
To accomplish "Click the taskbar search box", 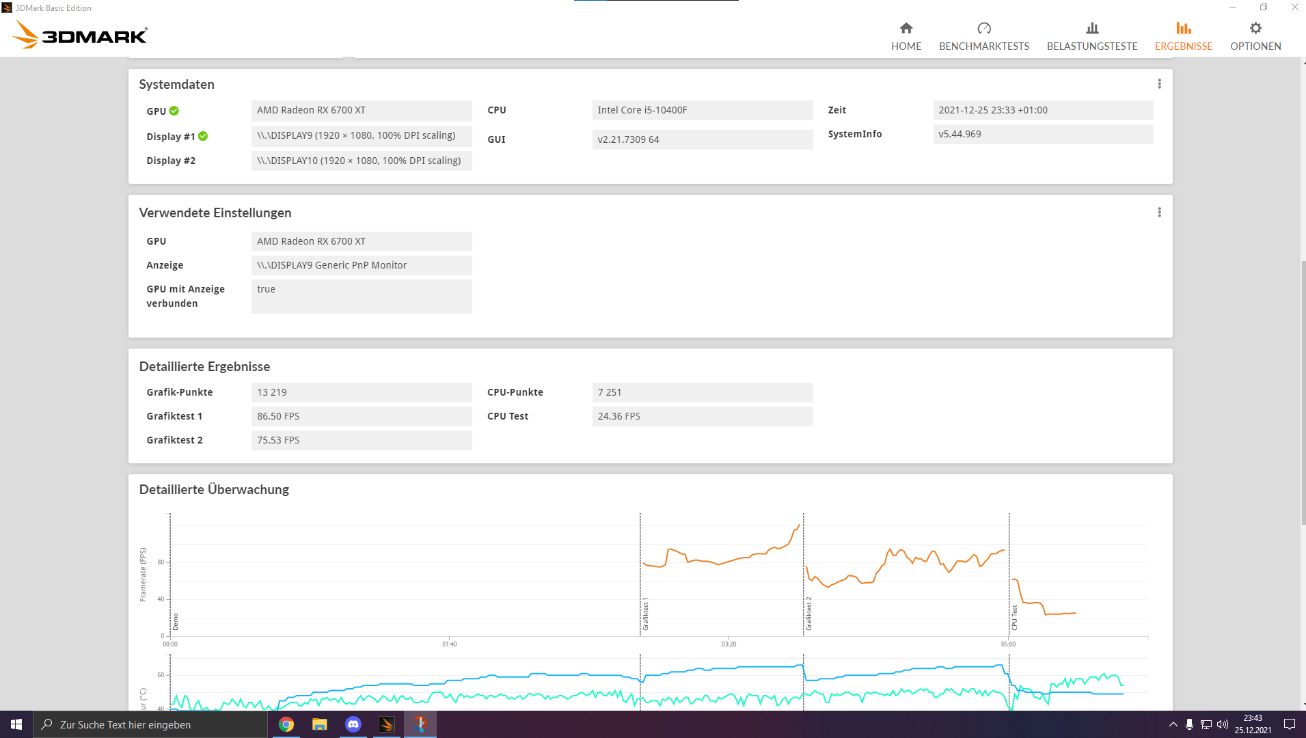I will [x=150, y=724].
